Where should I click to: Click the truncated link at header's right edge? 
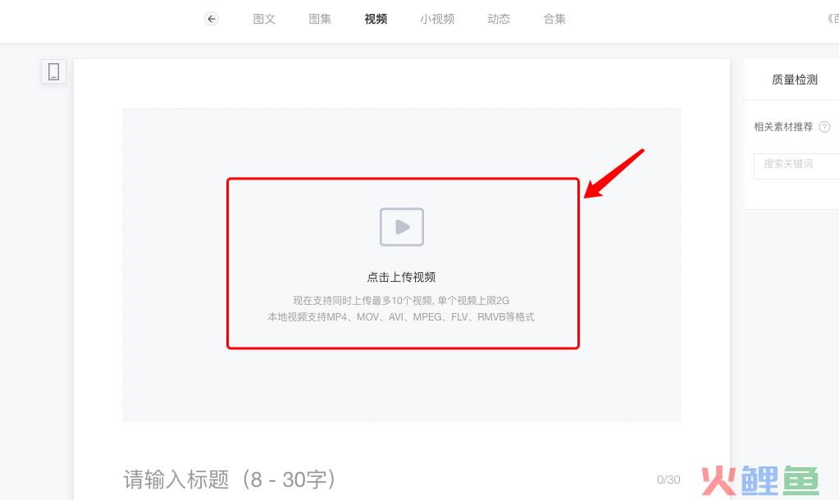[x=832, y=19]
